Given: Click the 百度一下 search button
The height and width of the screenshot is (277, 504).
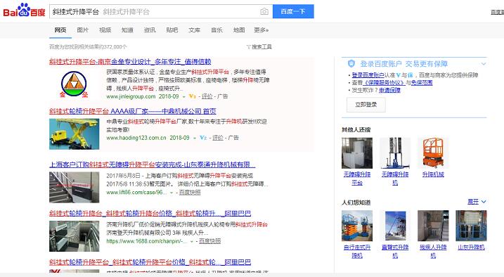Looking at the screenshot, I should click(293, 11).
